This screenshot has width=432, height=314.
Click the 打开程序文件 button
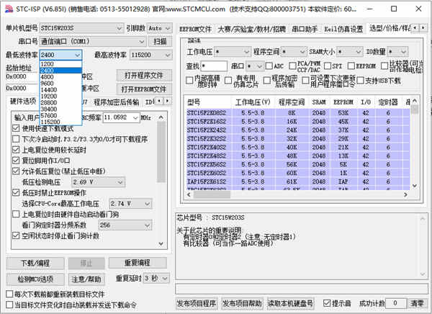click(144, 76)
